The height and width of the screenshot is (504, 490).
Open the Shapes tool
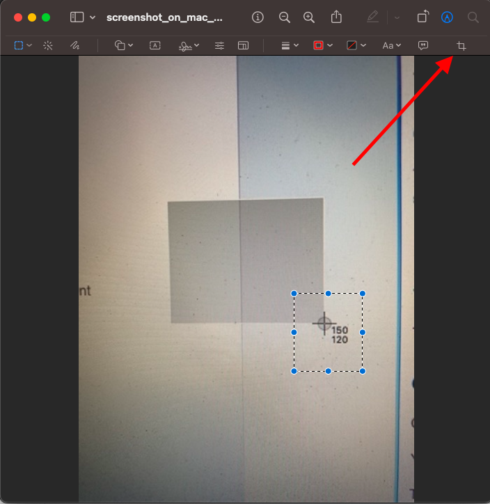click(120, 45)
